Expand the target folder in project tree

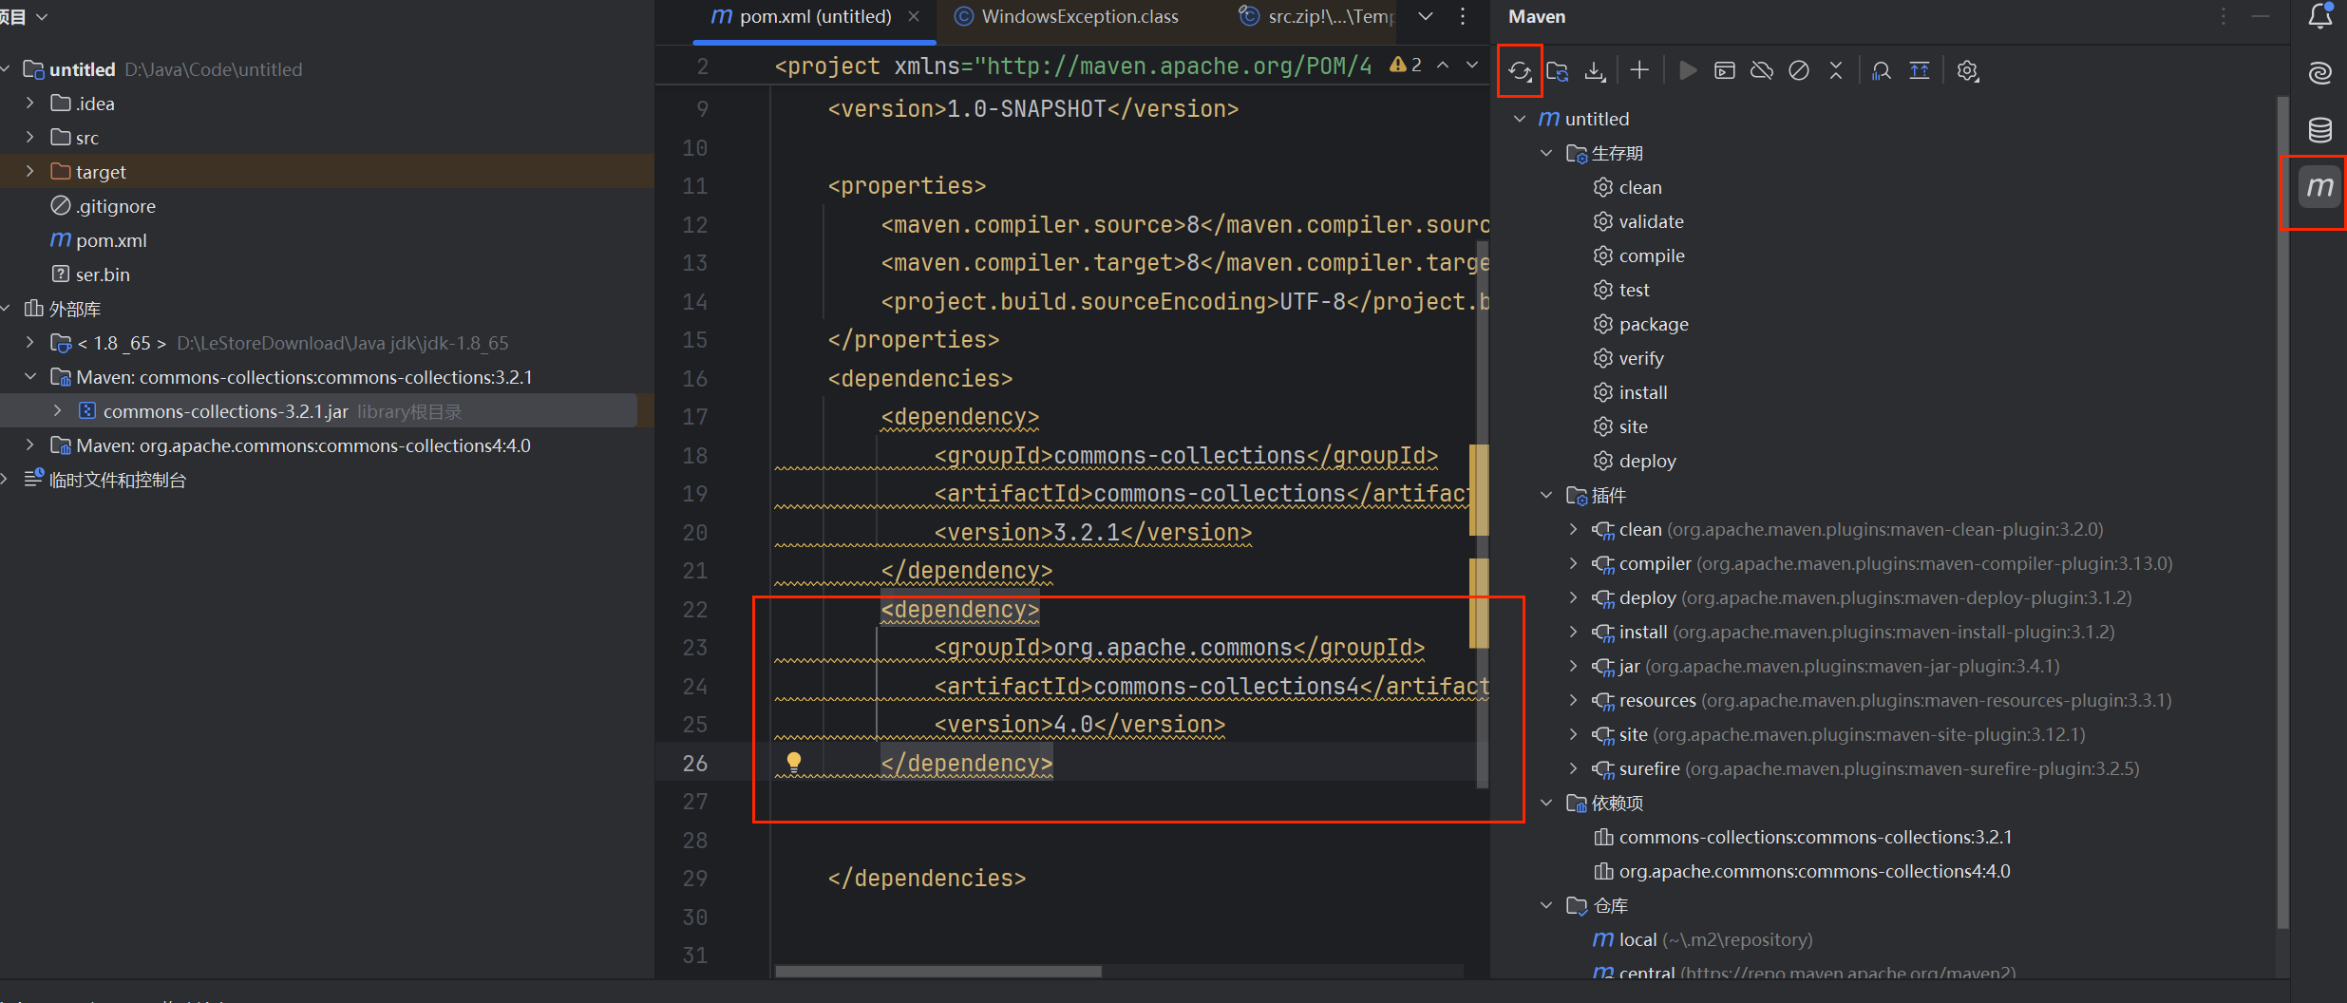click(29, 172)
